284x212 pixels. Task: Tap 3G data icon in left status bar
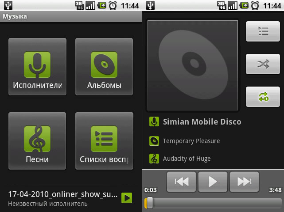(x=79, y=6)
